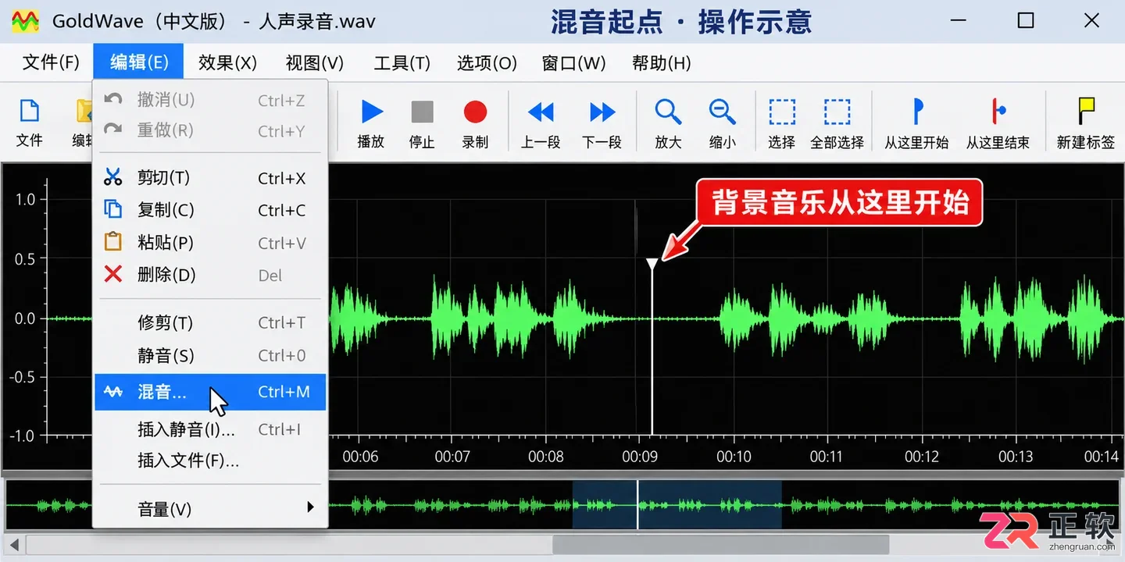Open the 选项(O) menu
Screen dimensions: 1125x562
click(487, 62)
